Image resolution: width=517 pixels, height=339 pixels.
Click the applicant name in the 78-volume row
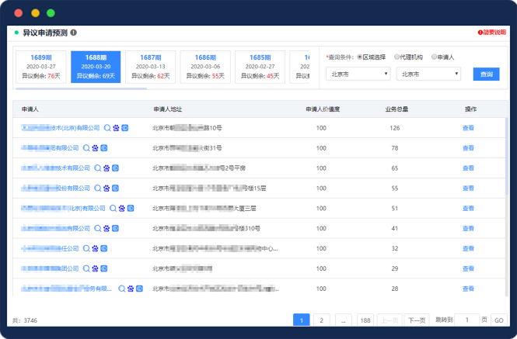[x=50, y=147]
